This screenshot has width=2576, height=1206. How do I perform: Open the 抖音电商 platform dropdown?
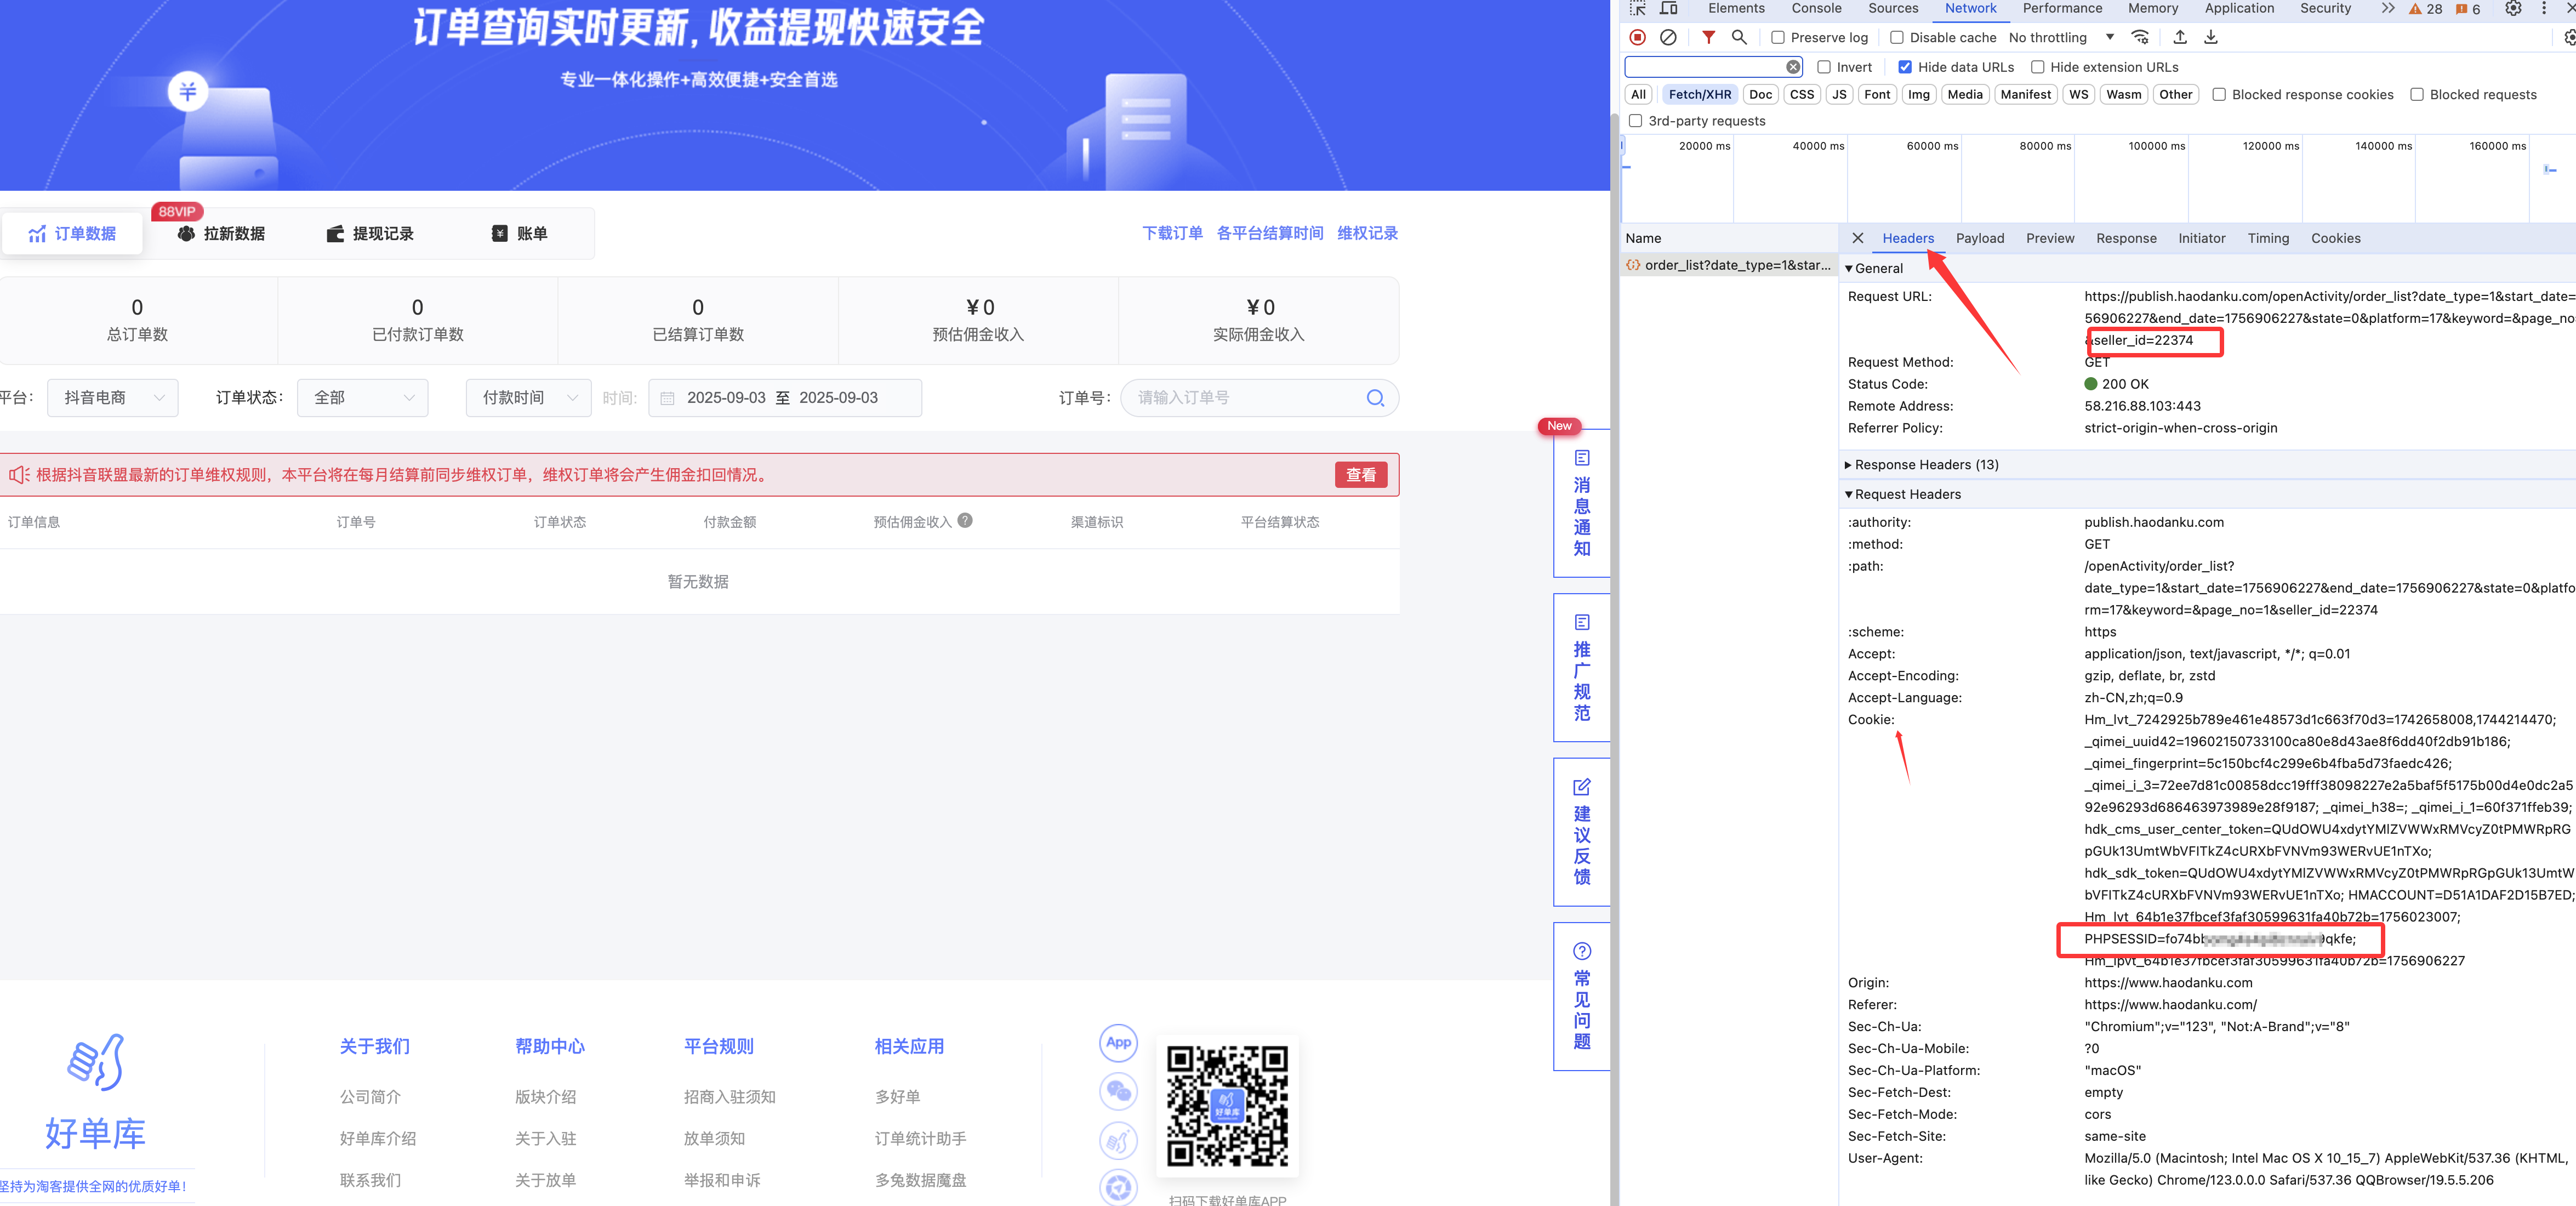pos(113,398)
